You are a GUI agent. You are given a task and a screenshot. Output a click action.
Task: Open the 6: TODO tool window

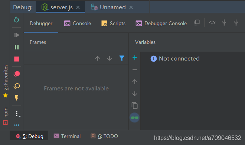(x=104, y=136)
